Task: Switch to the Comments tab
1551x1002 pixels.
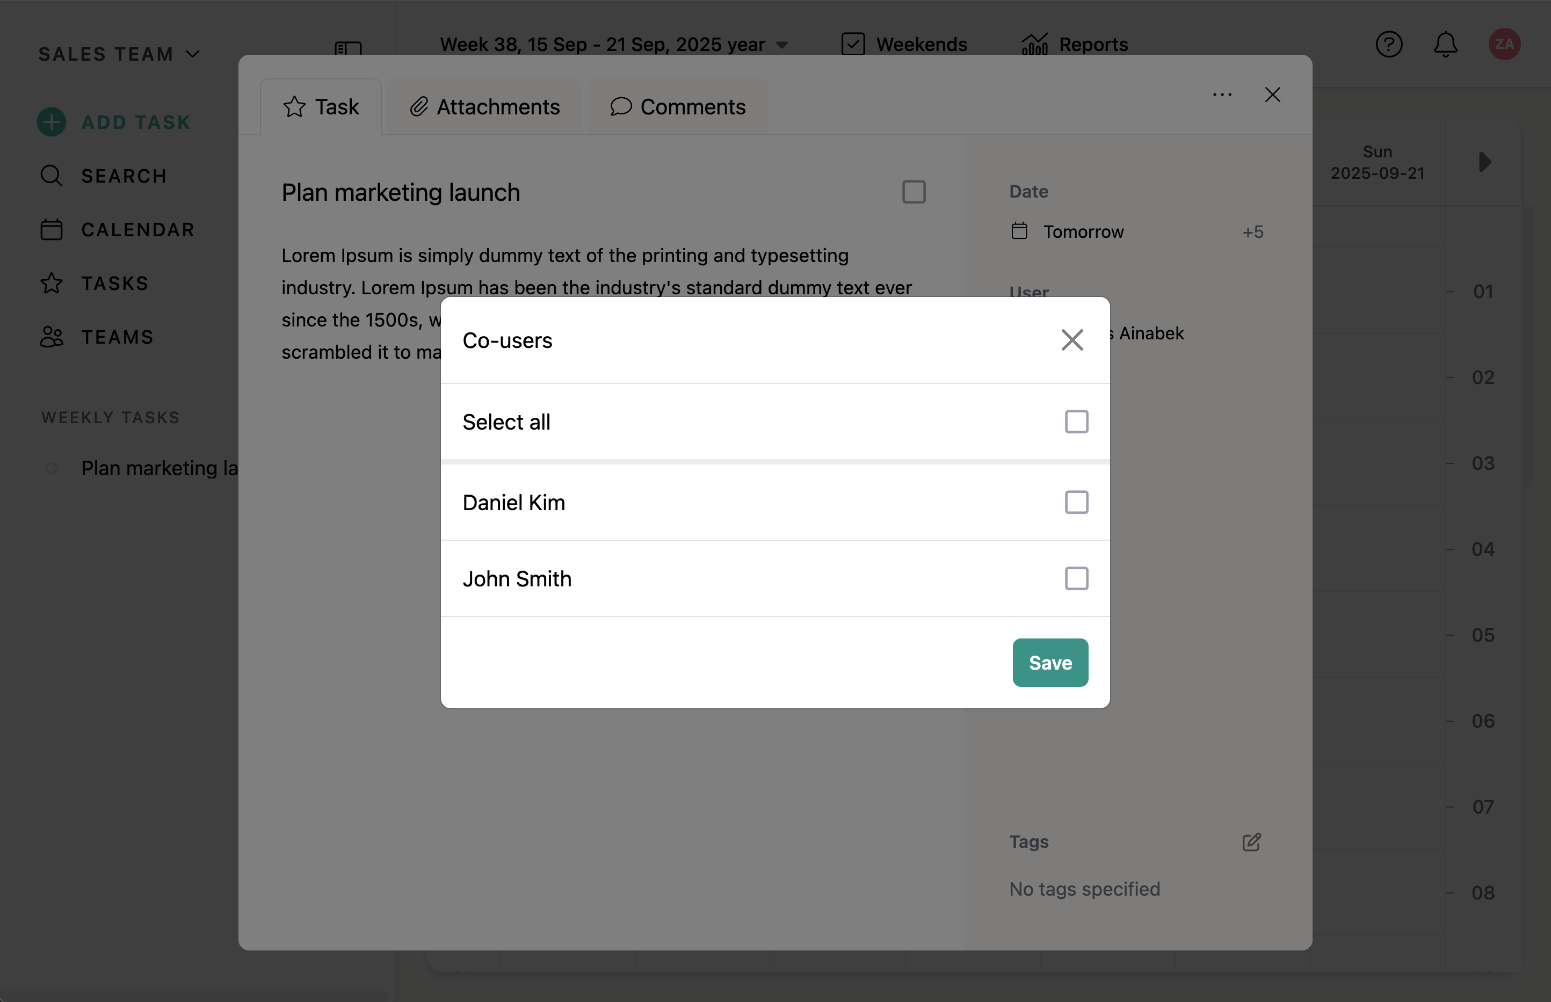Action: pyautogui.click(x=678, y=107)
